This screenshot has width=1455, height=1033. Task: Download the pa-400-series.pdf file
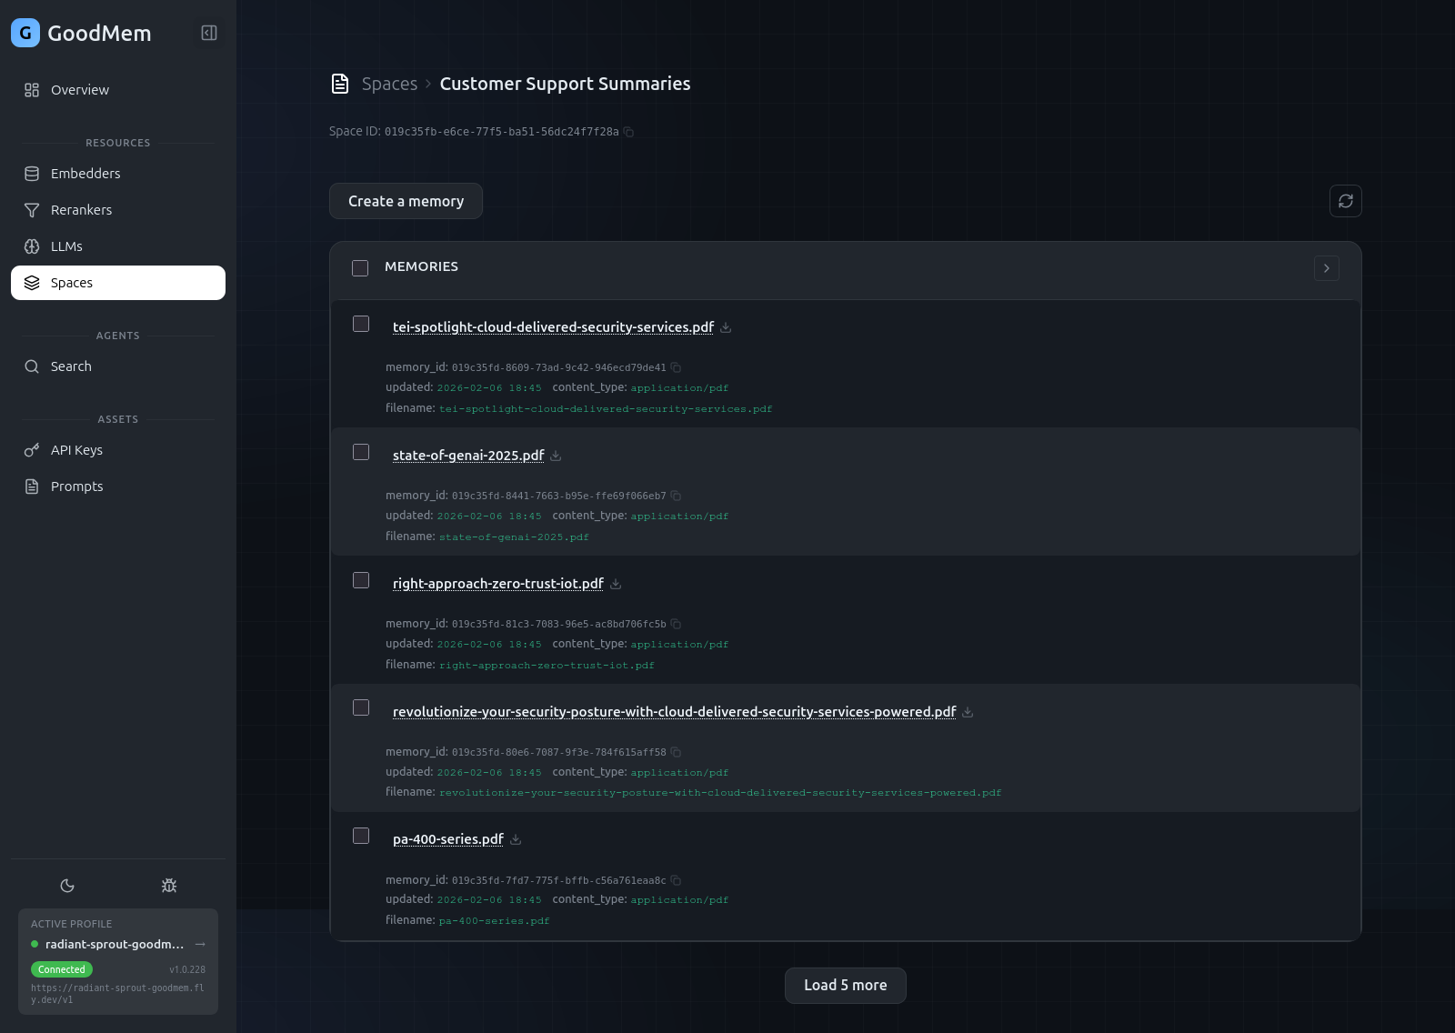(x=516, y=840)
